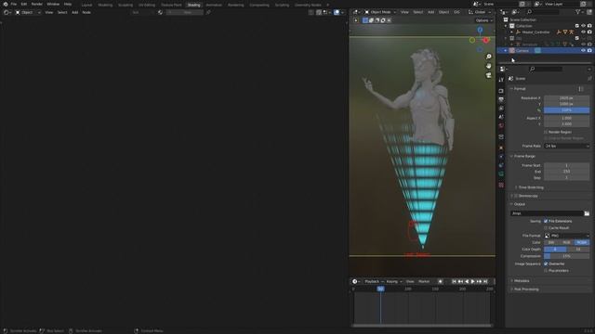Toggle visibility eye of Master_Controller
Screen dimensions: 595x334
pos(583,32)
